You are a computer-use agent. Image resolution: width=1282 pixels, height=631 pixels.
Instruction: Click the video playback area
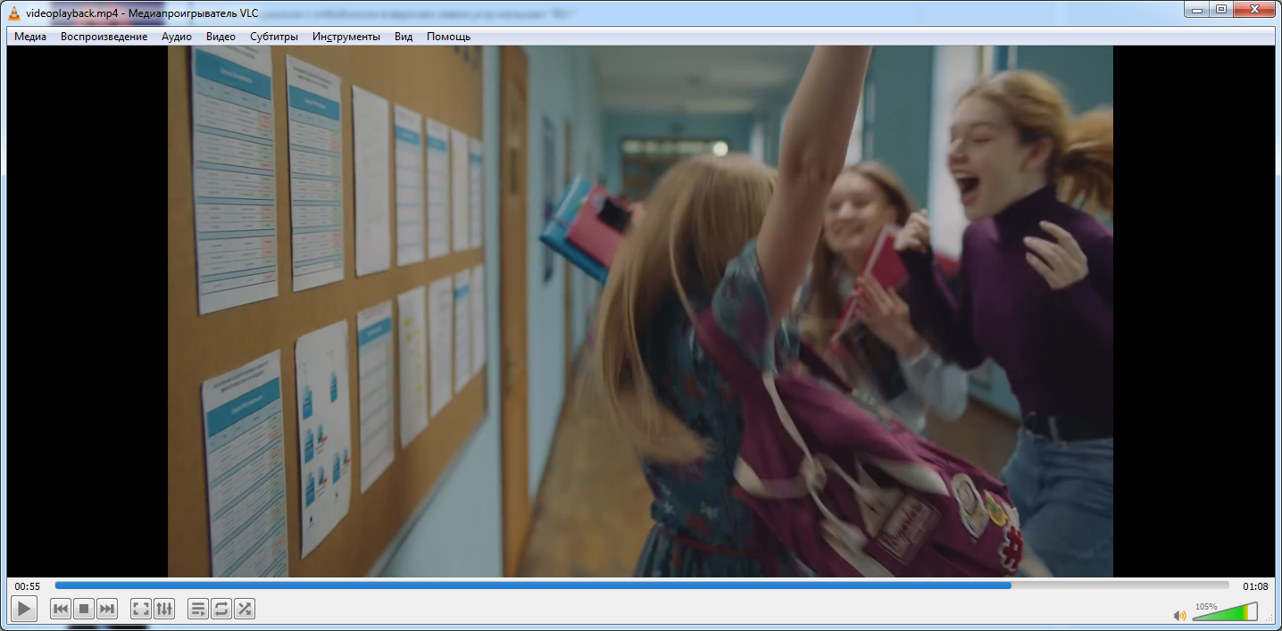coord(640,311)
